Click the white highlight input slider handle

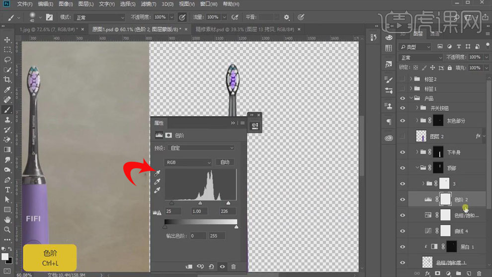[x=228, y=203]
